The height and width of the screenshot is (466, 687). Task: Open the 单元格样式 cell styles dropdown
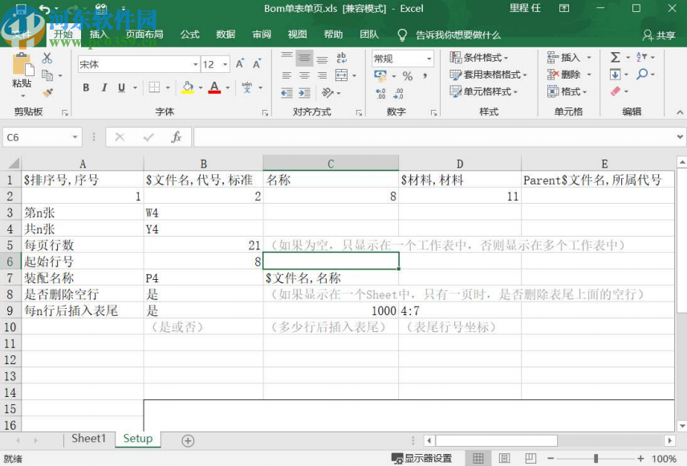pos(484,91)
